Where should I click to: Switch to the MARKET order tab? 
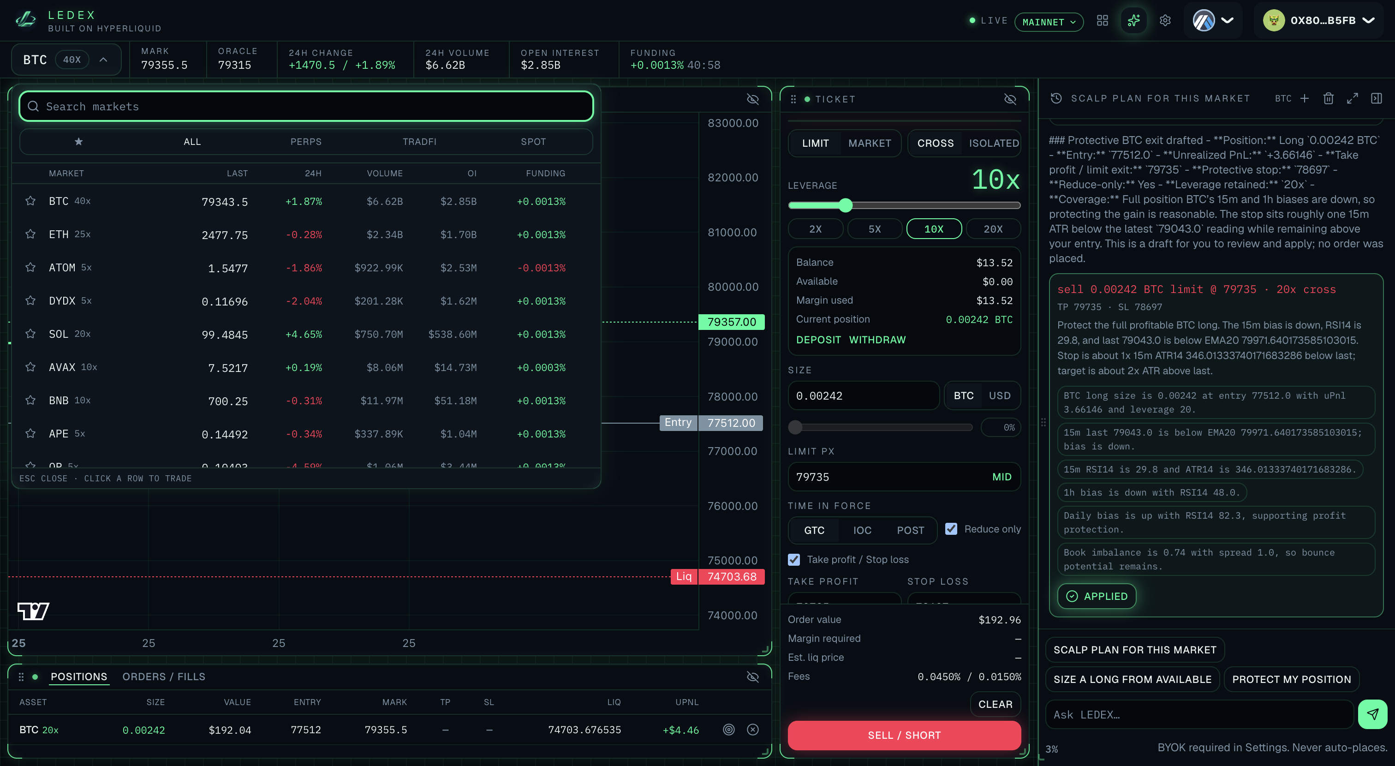pos(869,143)
